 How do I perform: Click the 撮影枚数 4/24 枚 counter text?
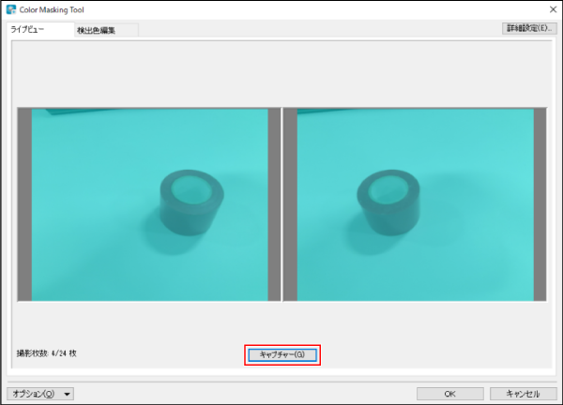[x=47, y=353]
